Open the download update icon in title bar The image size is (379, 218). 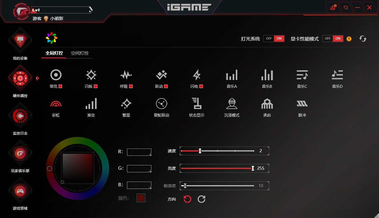[x=333, y=7]
